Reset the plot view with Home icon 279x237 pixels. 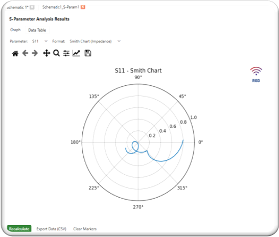coord(15,53)
